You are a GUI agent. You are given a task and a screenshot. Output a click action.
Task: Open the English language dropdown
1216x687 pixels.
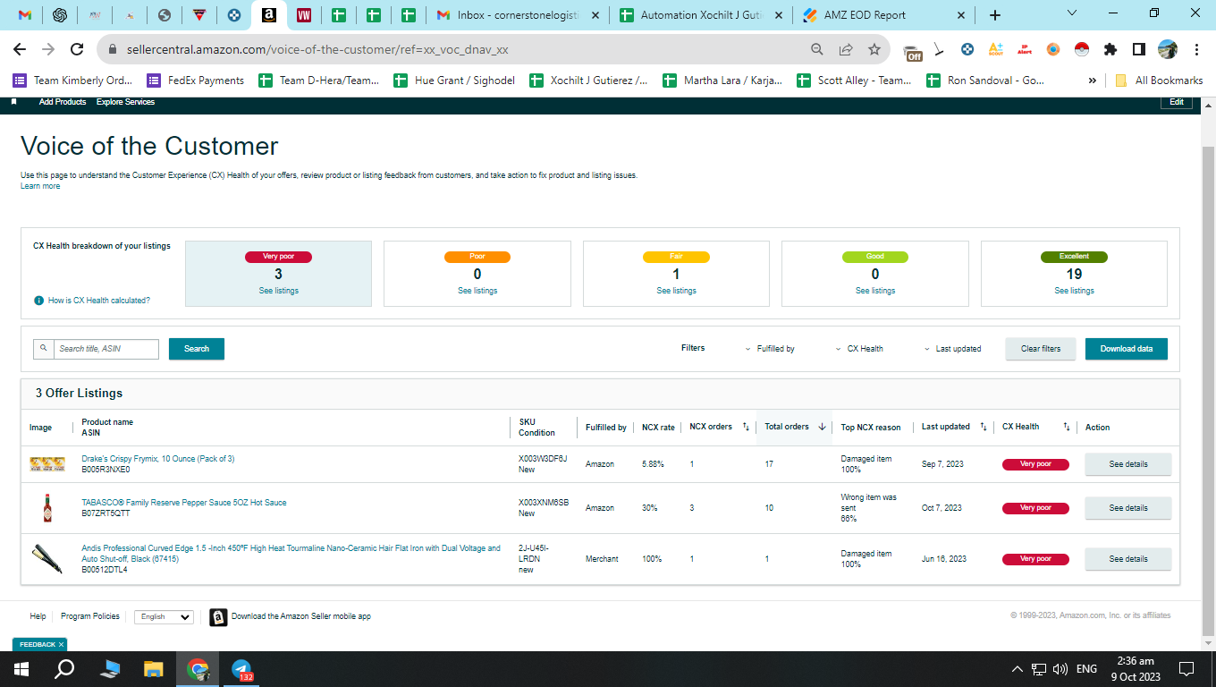click(x=164, y=616)
